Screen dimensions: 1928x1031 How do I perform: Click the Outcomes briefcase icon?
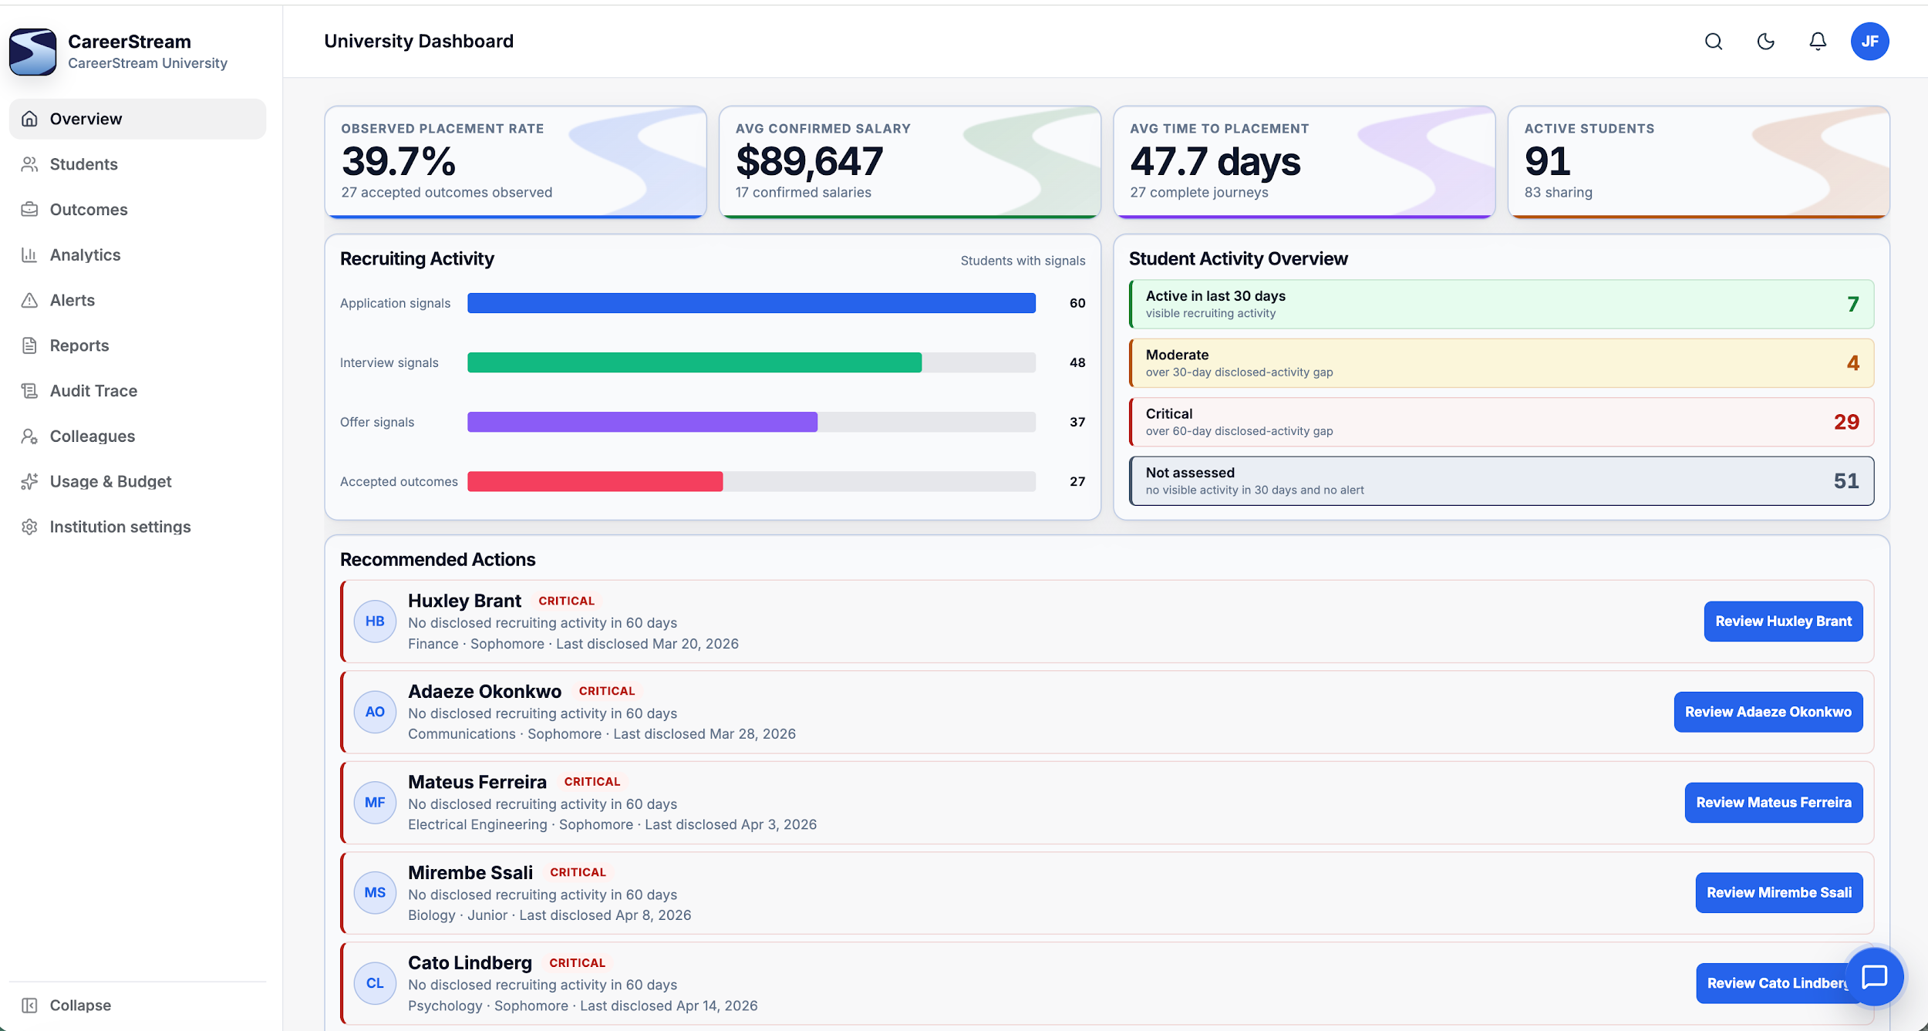tap(29, 210)
